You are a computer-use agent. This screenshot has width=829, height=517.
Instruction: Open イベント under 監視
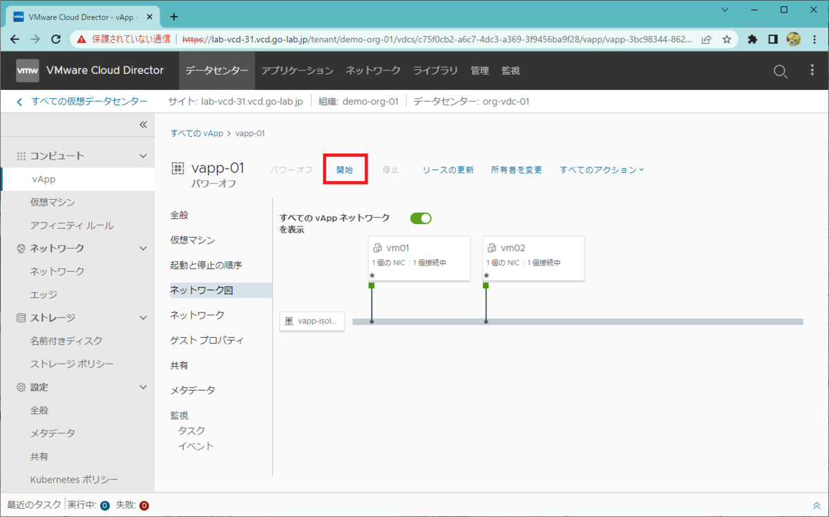[196, 446]
